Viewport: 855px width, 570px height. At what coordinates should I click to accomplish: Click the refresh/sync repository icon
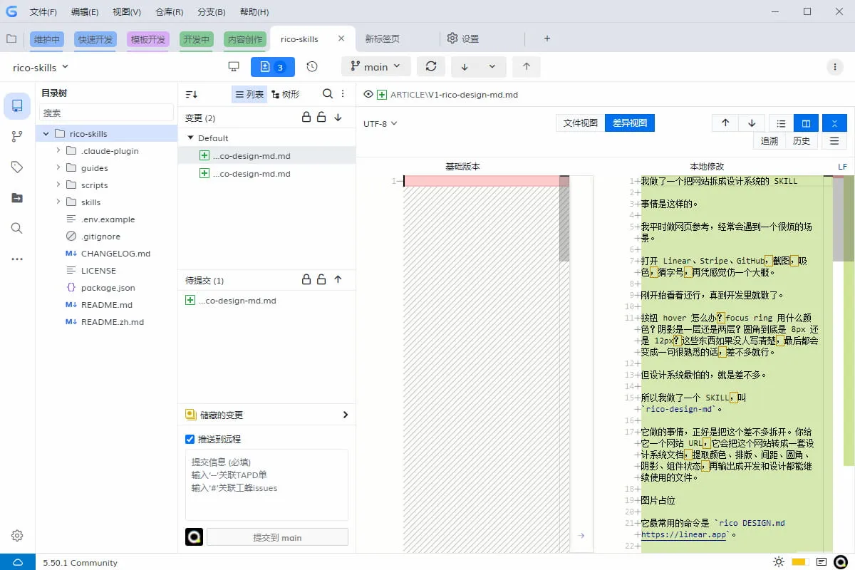(x=431, y=67)
